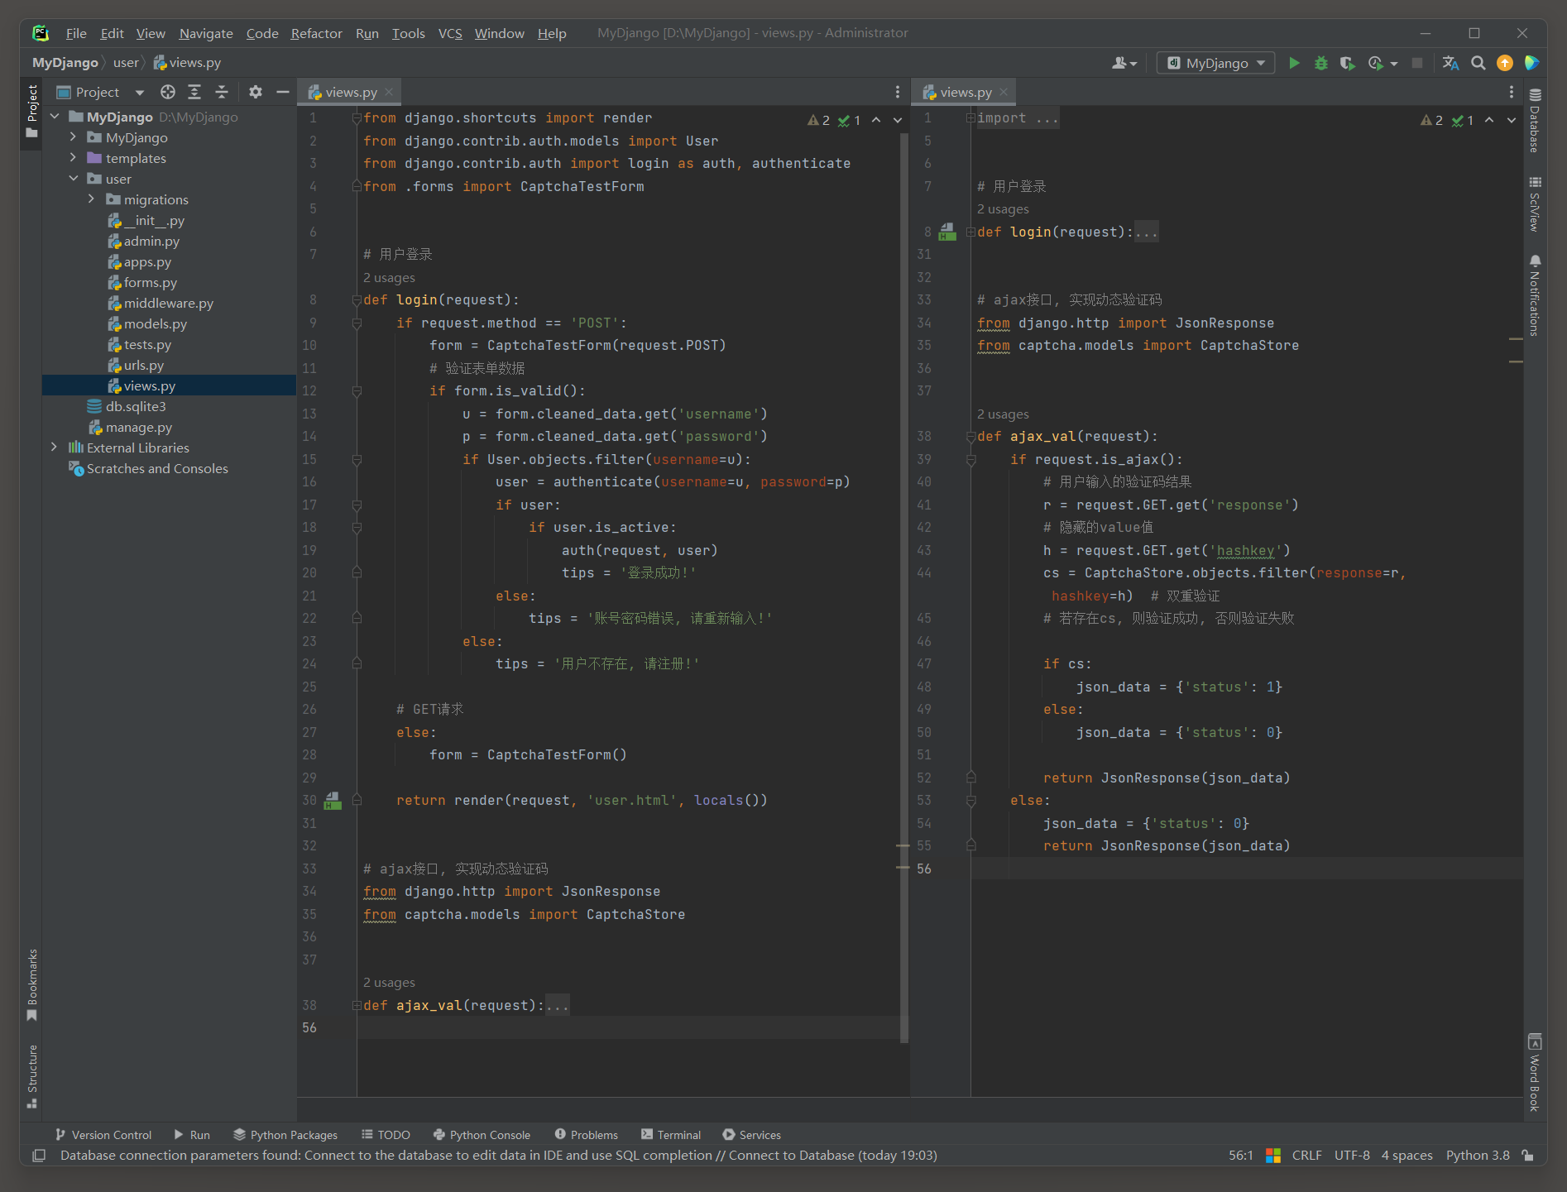Open Project panel gear options

(256, 92)
